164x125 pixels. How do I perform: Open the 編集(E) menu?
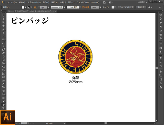coord(22,2)
